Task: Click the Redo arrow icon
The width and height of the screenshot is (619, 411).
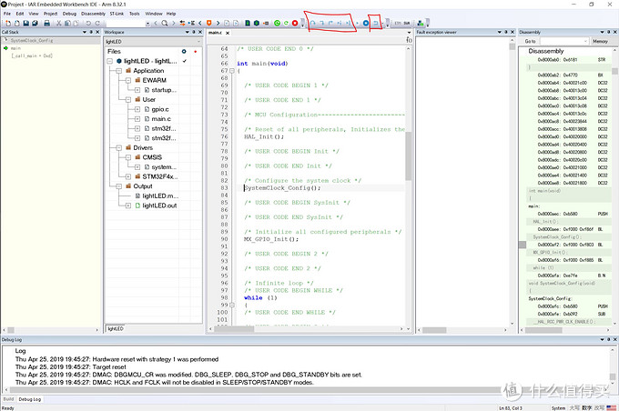Action: 97,24
